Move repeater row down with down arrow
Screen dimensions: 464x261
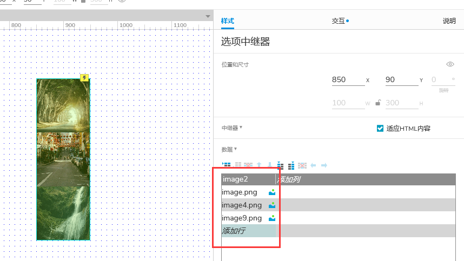(269, 165)
